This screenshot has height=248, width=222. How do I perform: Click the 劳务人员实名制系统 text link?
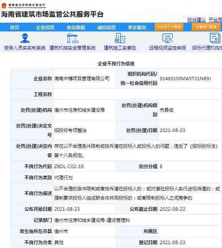tap(25, 48)
